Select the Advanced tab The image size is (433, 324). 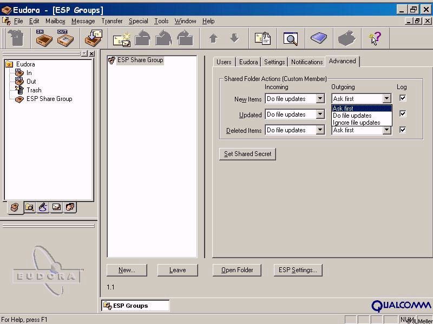342,61
